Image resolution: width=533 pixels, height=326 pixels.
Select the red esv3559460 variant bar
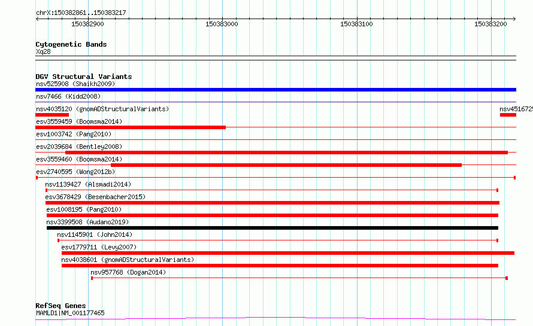tap(286, 165)
